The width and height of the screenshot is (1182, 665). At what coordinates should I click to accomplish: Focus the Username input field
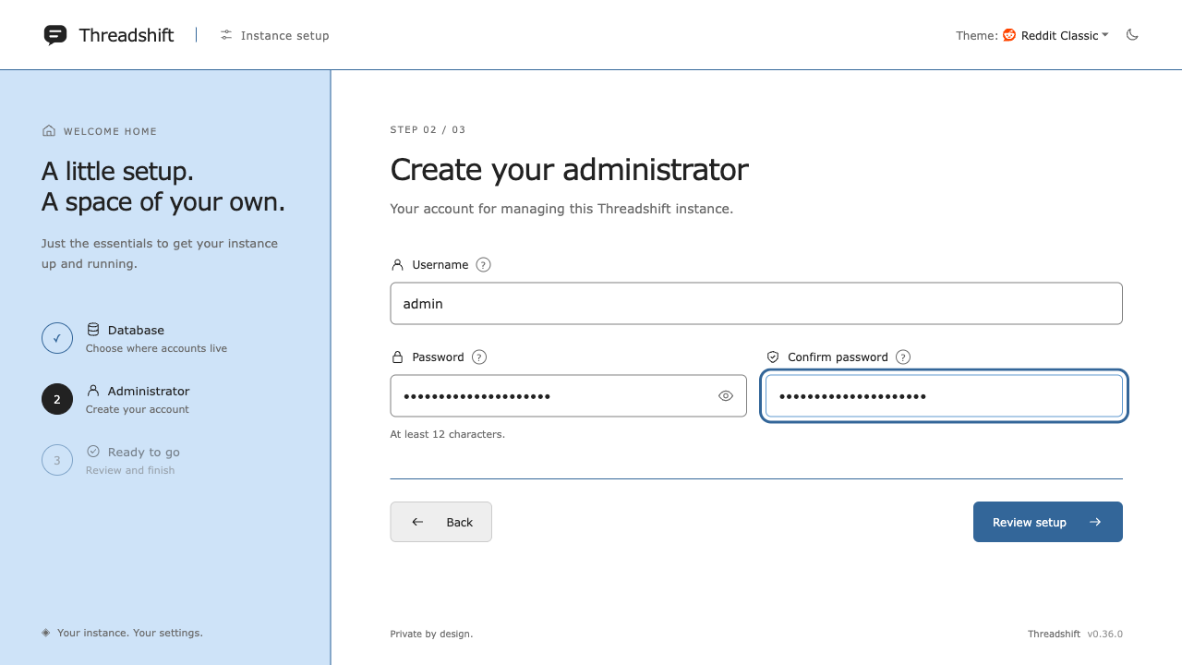click(x=756, y=303)
